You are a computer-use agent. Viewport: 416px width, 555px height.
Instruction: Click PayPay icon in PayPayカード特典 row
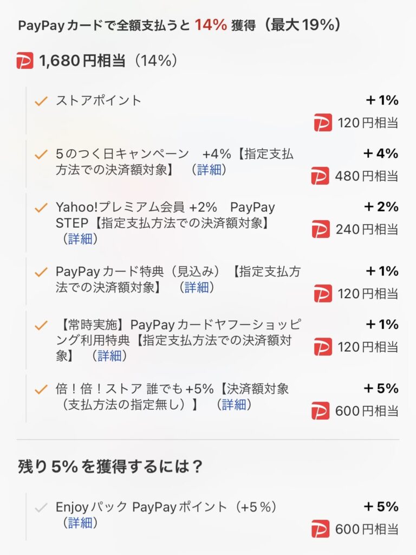point(323,293)
